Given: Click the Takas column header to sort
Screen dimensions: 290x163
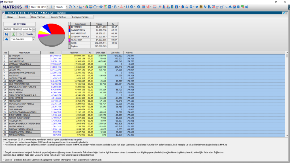Looking at the screenshot, I should pyautogui.click(x=51, y=53).
